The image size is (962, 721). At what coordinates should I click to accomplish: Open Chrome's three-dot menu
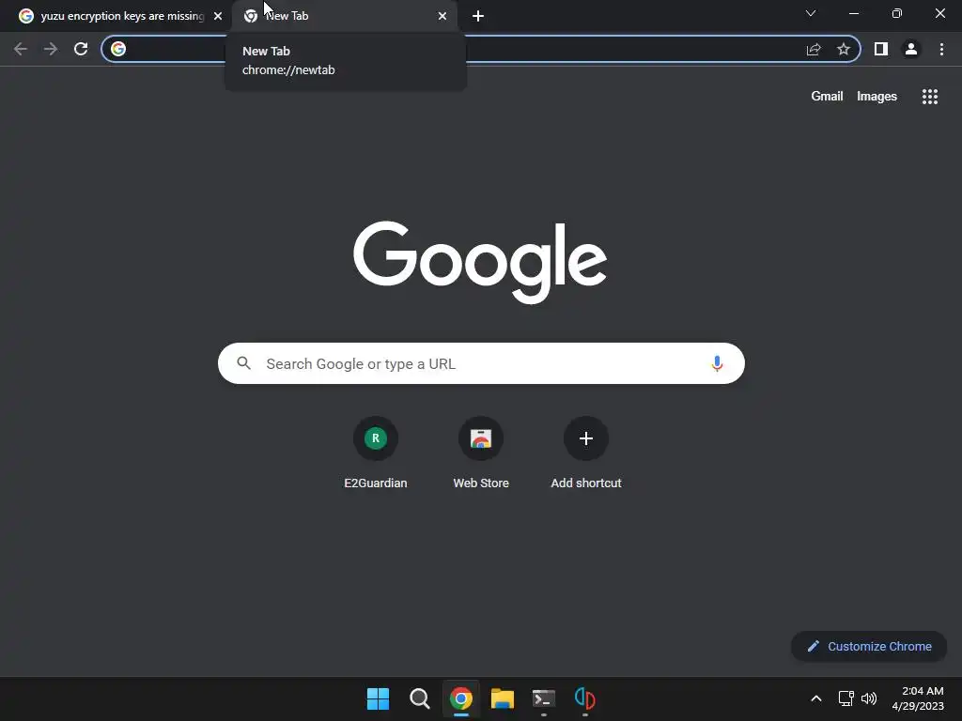click(941, 49)
